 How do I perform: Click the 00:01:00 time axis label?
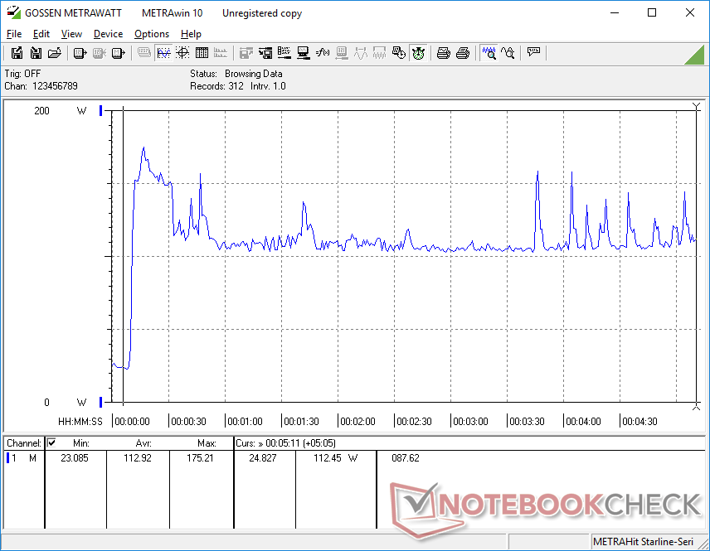tap(245, 422)
